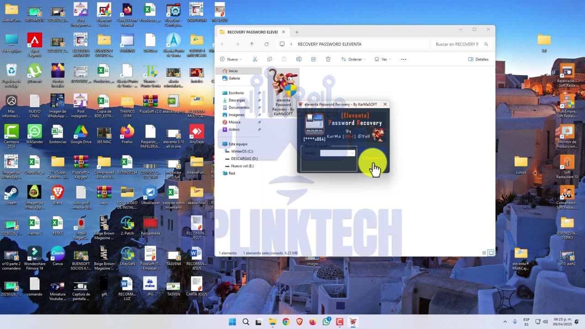The width and height of the screenshot is (585, 329).
Task: Open Chrome from the taskbar
Action: pyautogui.click(x=286, y=322)
